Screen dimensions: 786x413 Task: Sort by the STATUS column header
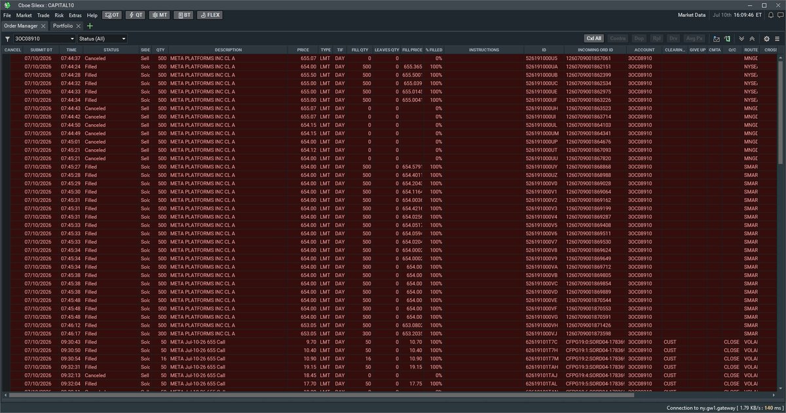(x=111, y=50)
